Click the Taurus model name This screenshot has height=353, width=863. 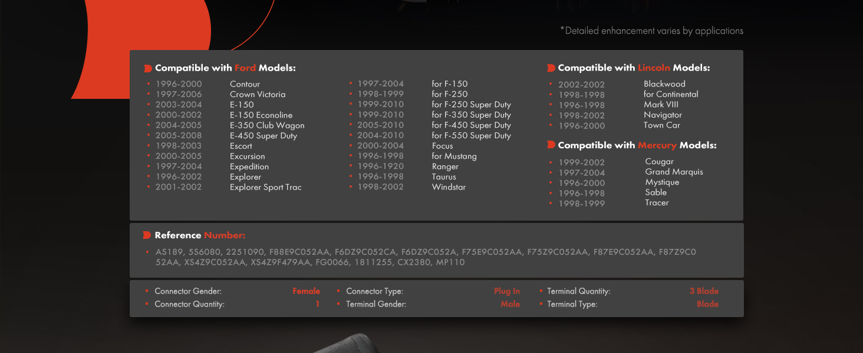444,176
